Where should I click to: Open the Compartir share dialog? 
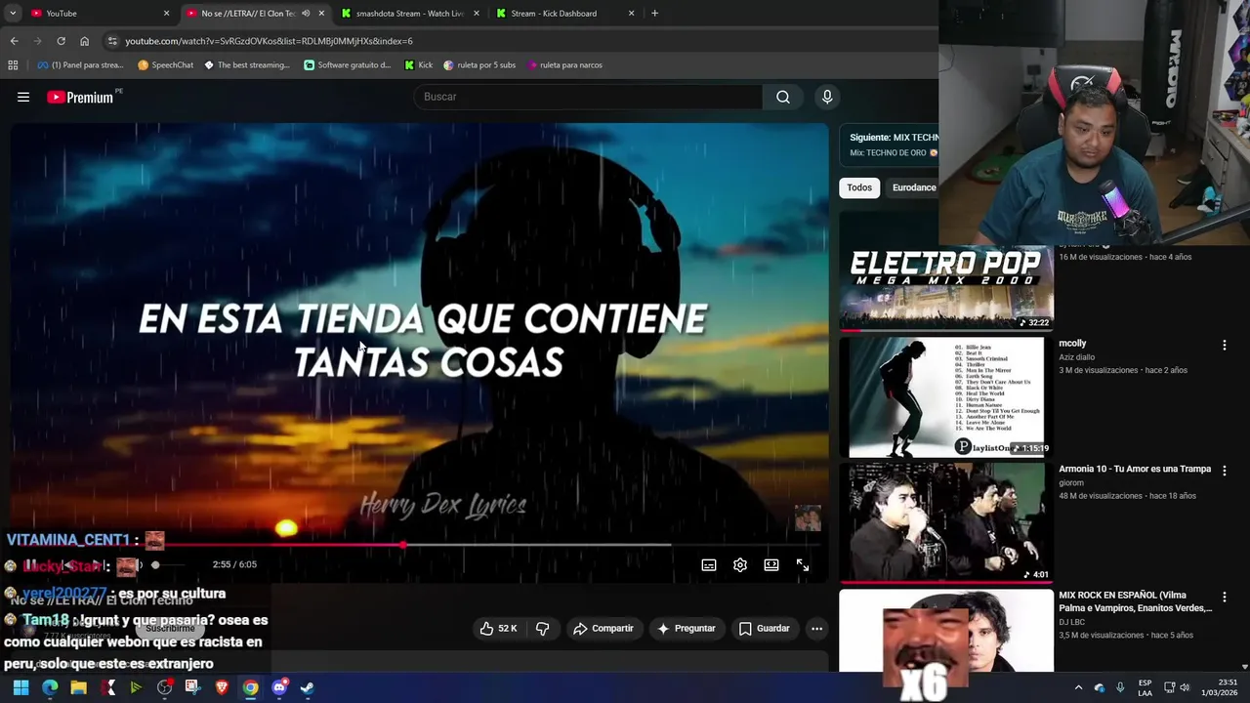click(604, 629)
